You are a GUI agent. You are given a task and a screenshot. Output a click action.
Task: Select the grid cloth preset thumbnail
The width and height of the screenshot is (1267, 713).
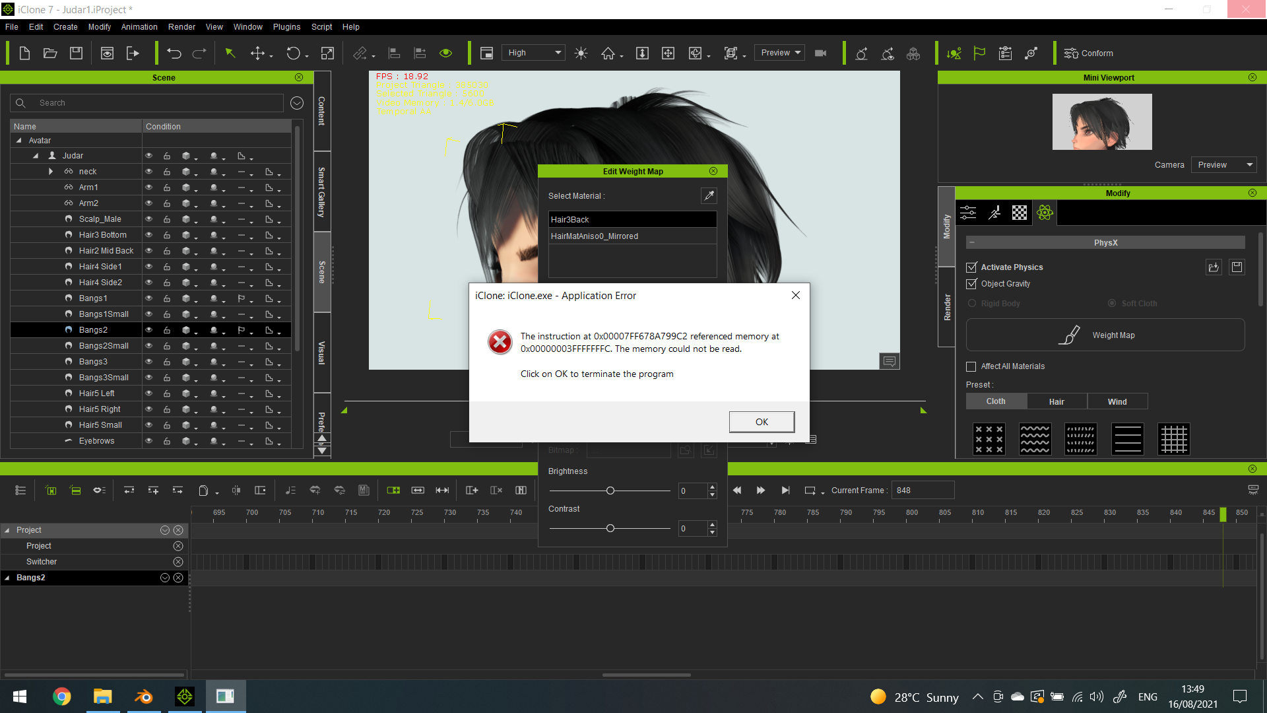[1174, 439]
